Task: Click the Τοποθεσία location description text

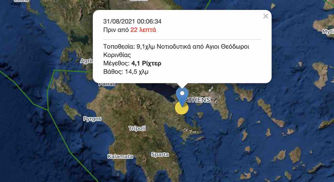Action: pos(176,51)
